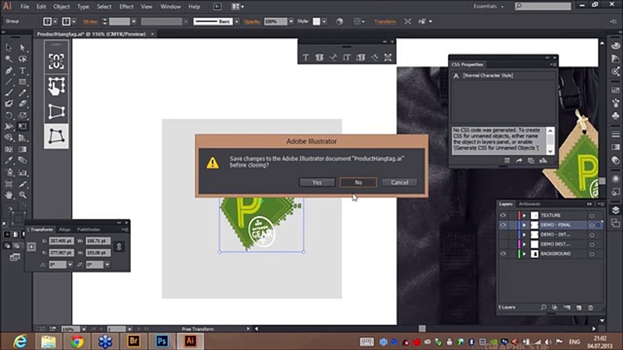Open the rotate angle dropdown in Transform panel

pos(70,264)
